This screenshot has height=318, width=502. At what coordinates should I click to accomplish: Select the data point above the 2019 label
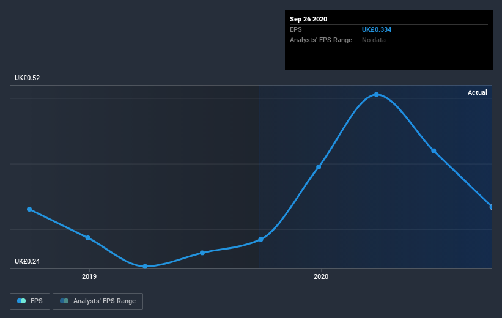tap(87, 238)
